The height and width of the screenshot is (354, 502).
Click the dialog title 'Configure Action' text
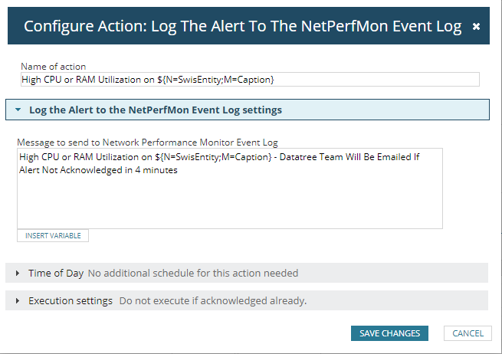coord(242,27)
